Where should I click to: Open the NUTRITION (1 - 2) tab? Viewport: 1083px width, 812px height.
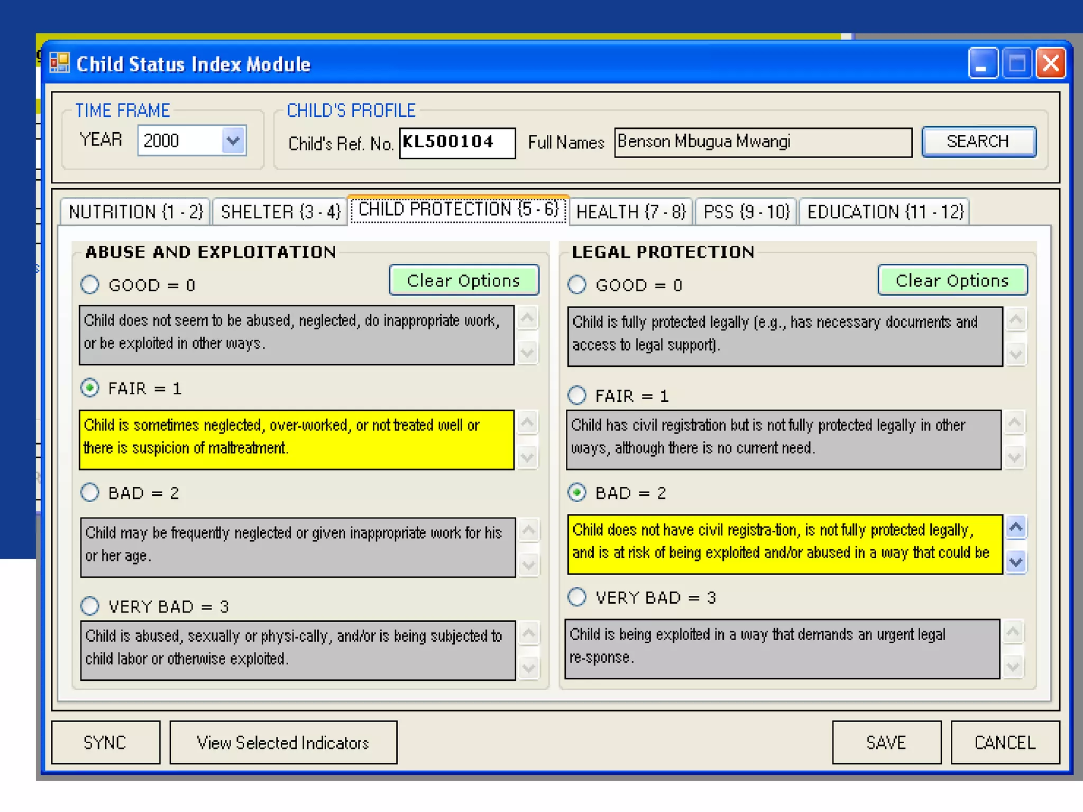[135, 212]
